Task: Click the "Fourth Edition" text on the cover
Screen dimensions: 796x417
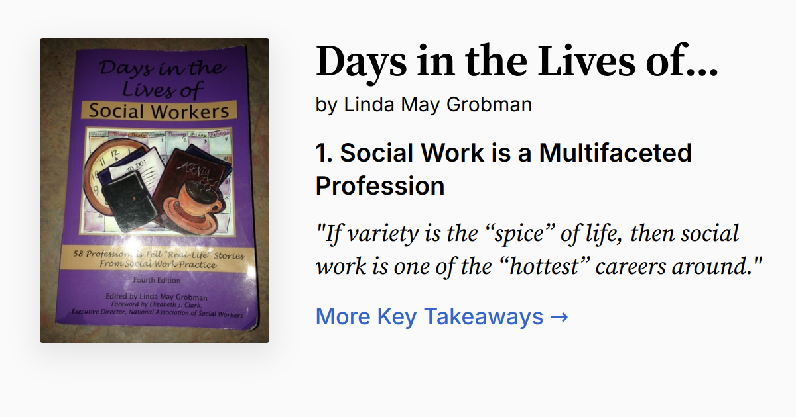Action: 155,280
